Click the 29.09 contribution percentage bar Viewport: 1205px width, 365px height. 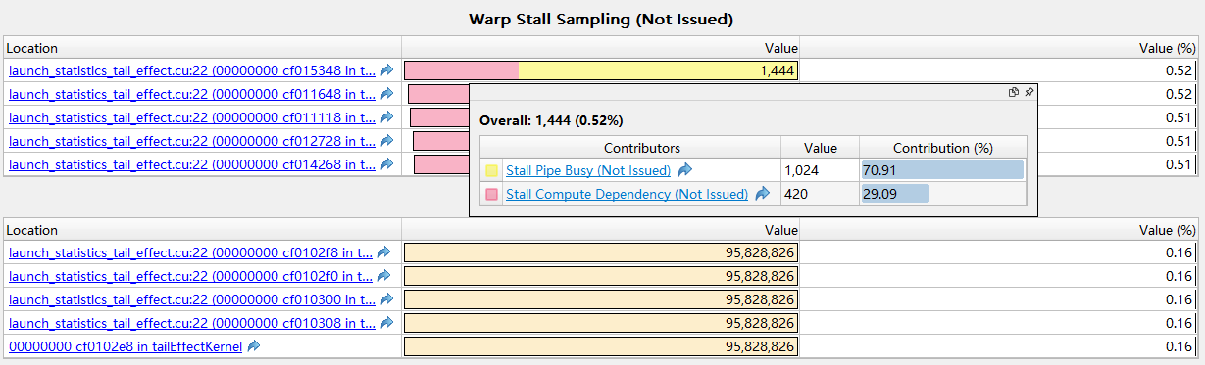895,194
